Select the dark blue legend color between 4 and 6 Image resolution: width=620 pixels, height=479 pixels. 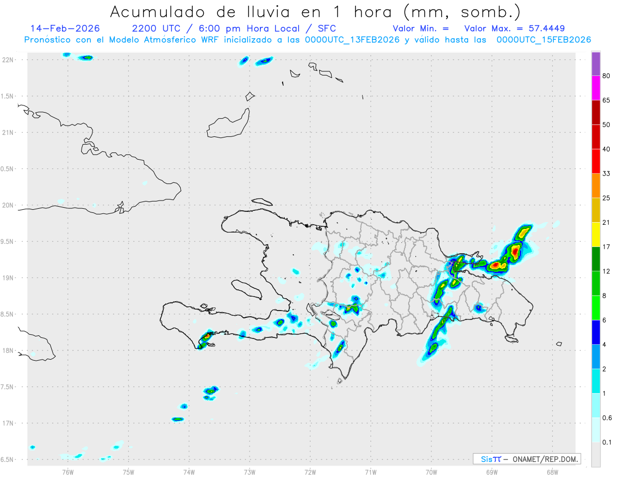pos(596,332)
